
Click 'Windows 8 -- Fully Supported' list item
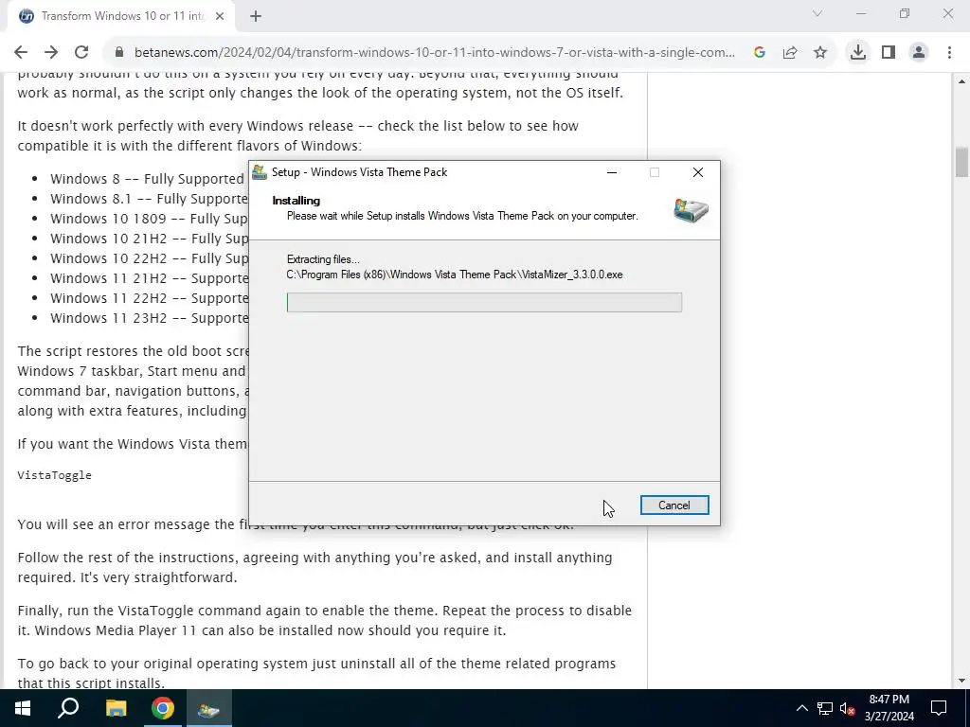click(147, 179)
